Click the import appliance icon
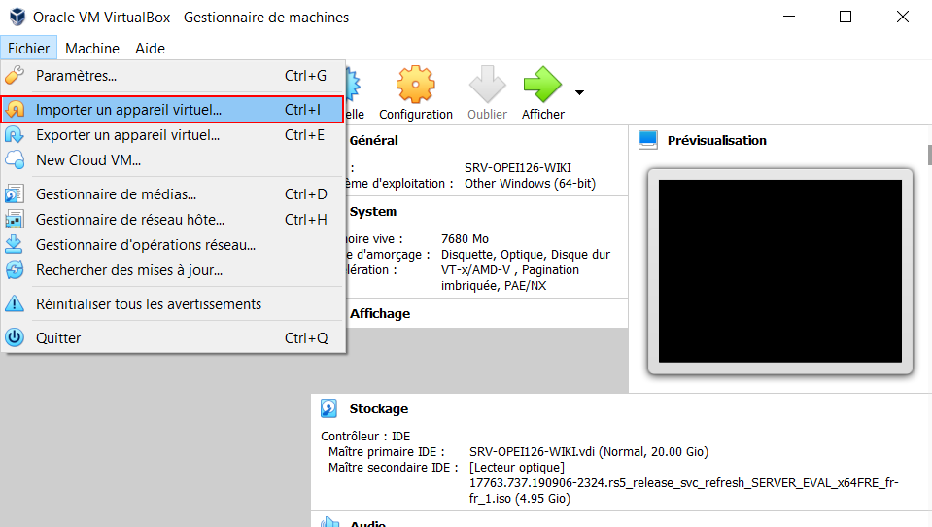This screenshot has height=527, width=932. (15, 110)
